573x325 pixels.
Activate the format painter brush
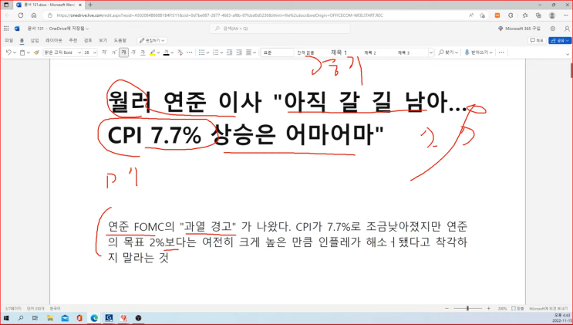click(x=36, y=52)
